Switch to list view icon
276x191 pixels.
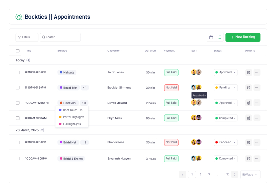(x=219, y=37)
